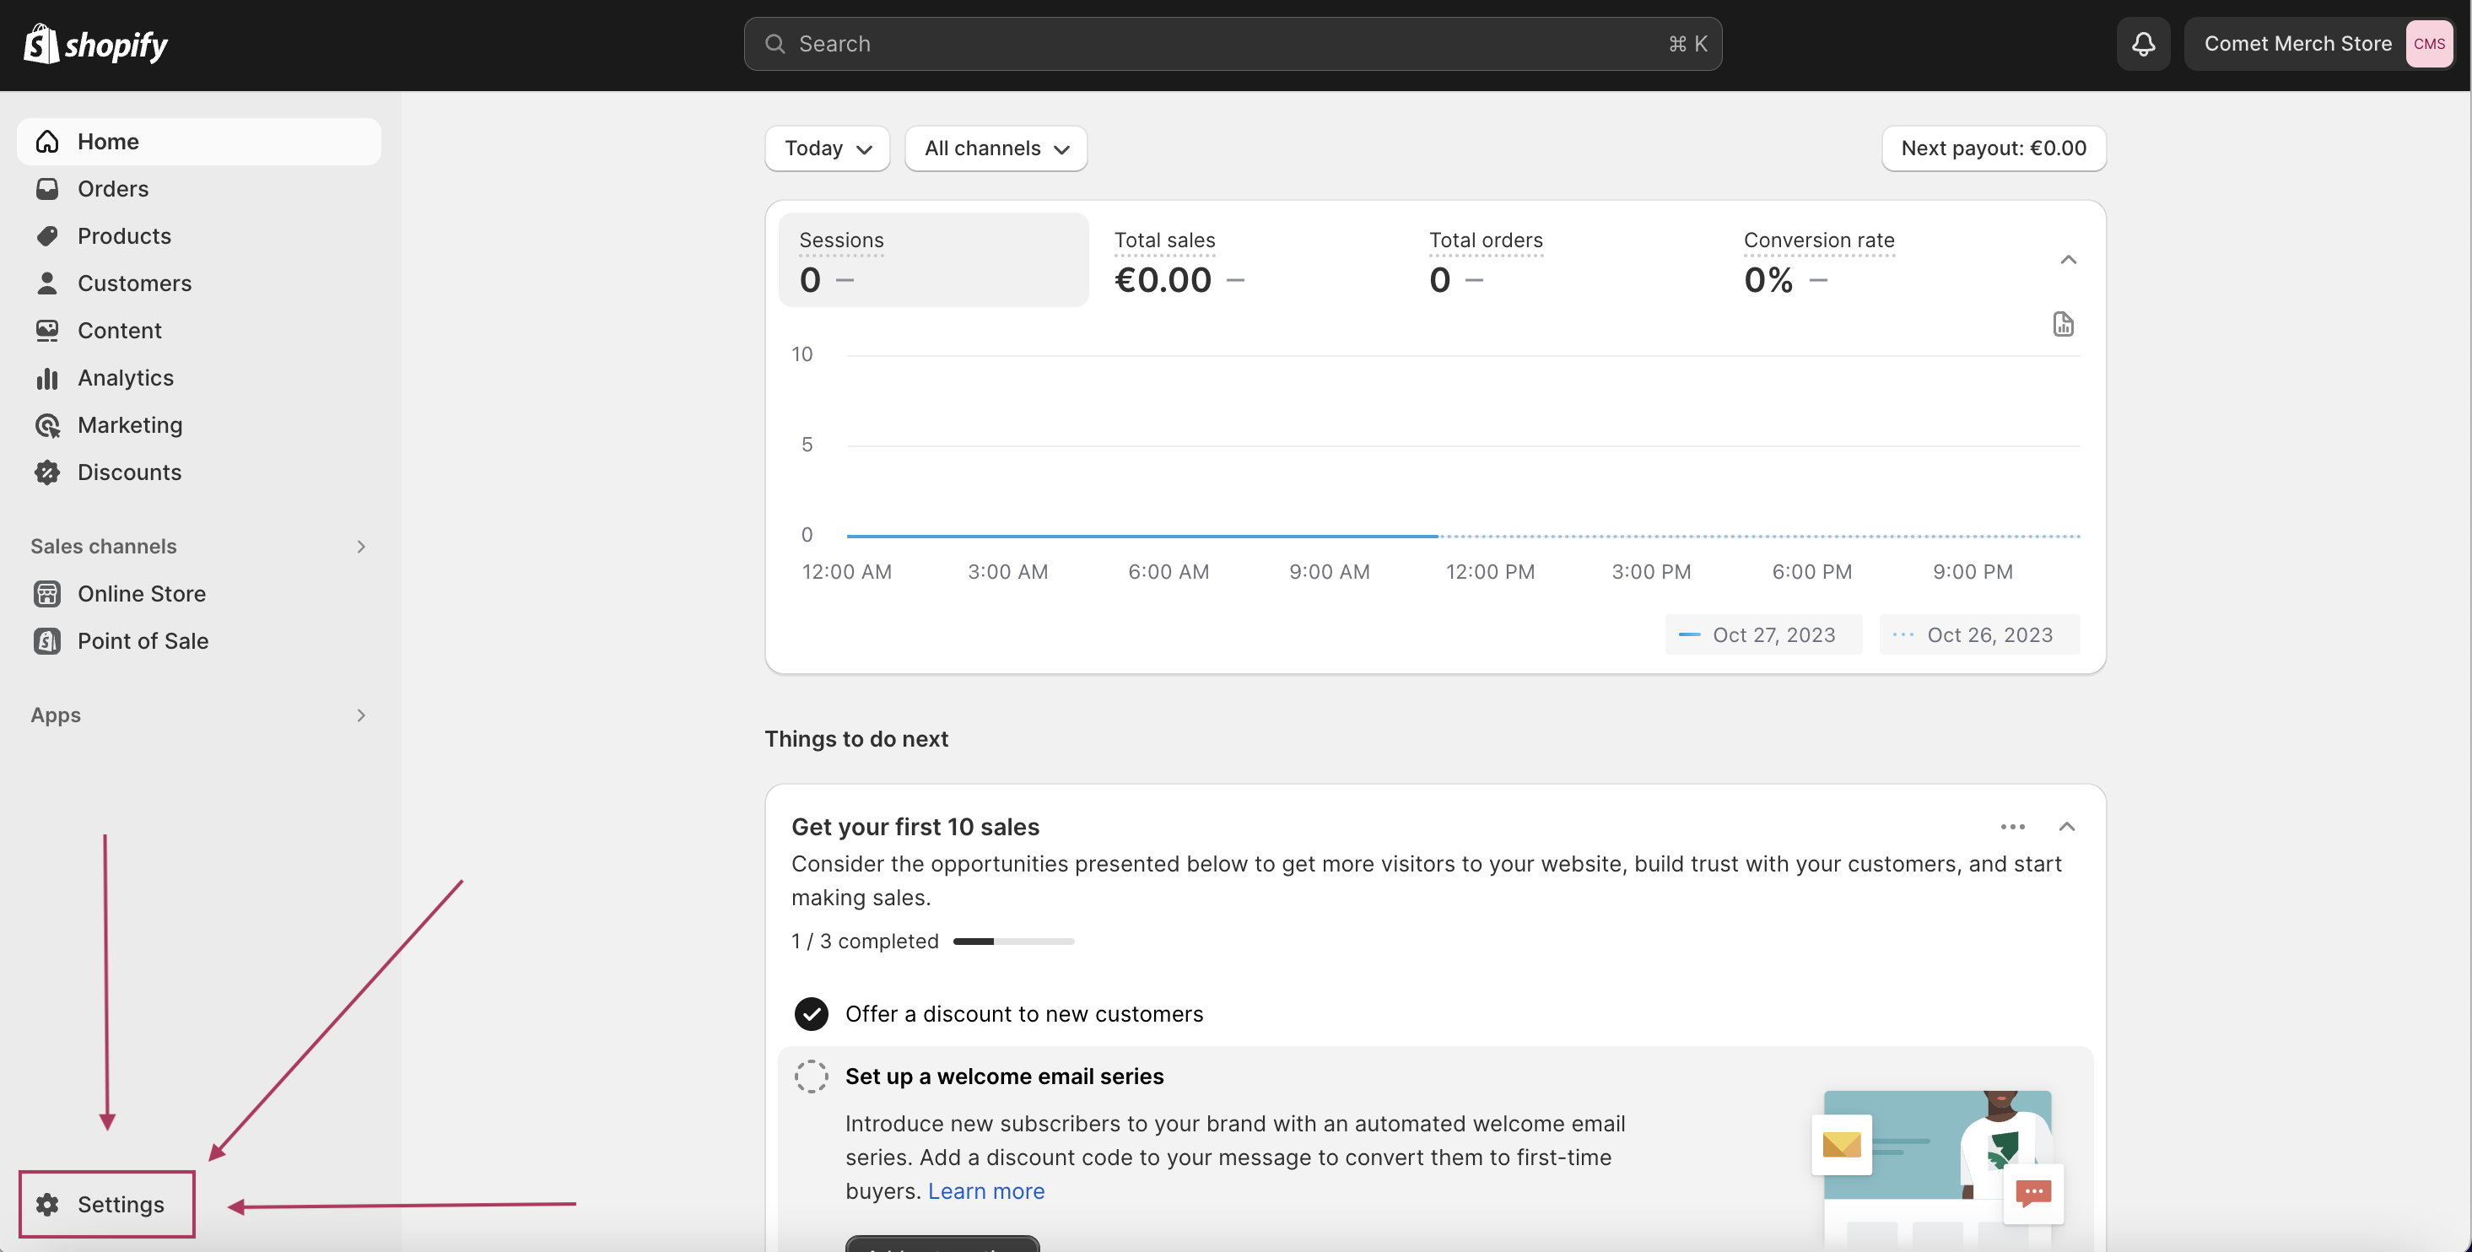Screen dimensions: 2472x1252
Task: Toggle the completed discount offer checkmark
Action: pyautogui.click(x=811, y=1014)
